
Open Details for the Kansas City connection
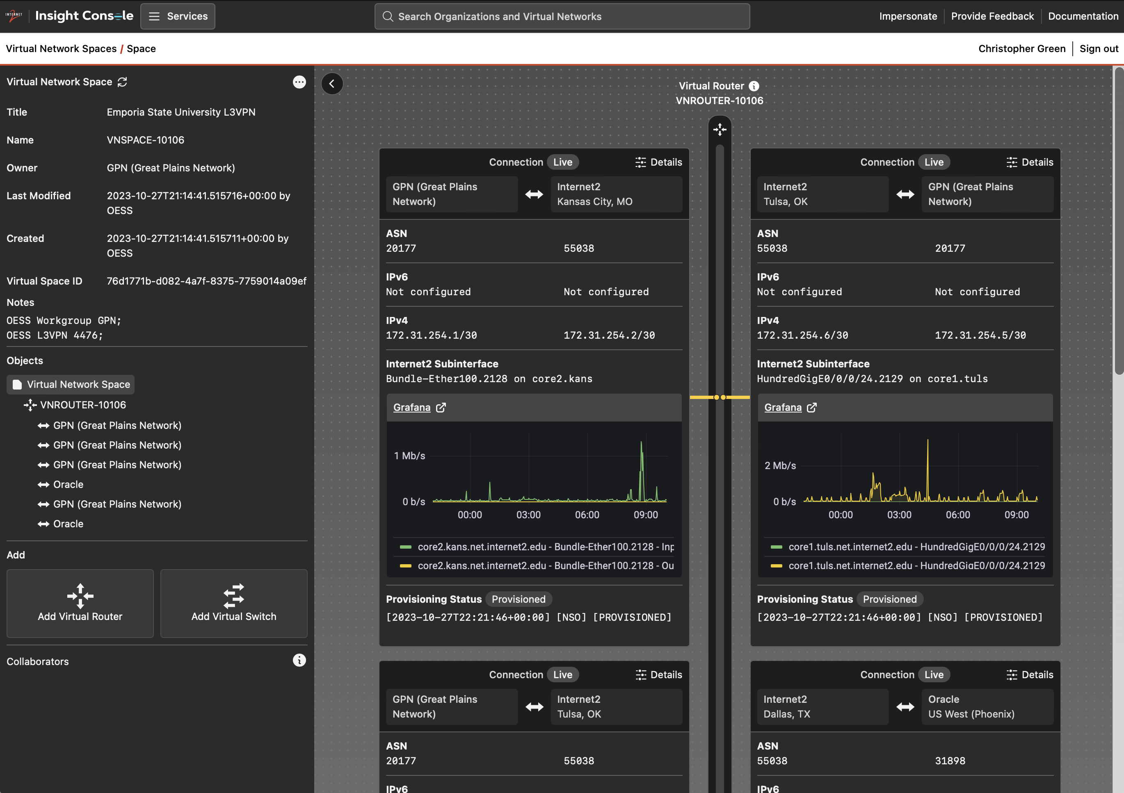[658, 162]
